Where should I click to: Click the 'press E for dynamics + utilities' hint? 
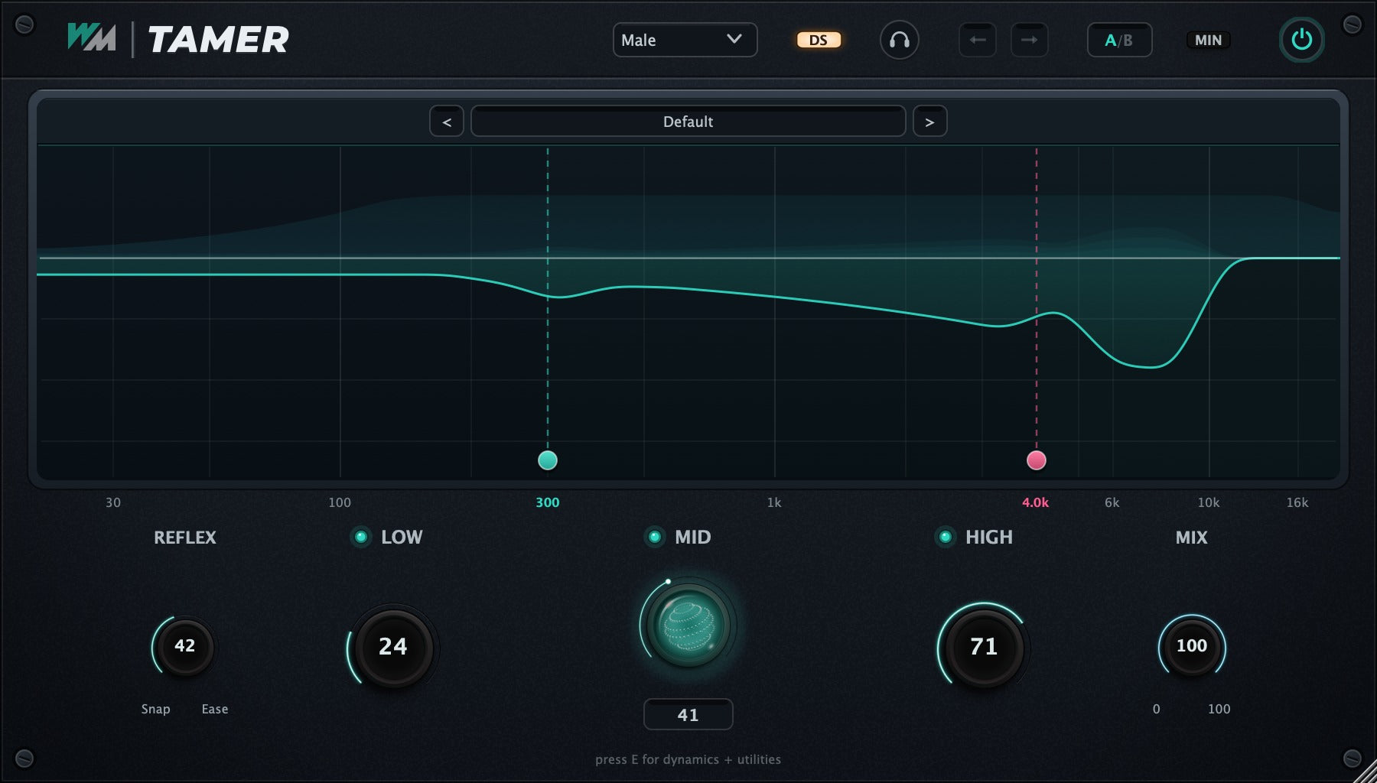pyautogui.click(x=688, y=759)
